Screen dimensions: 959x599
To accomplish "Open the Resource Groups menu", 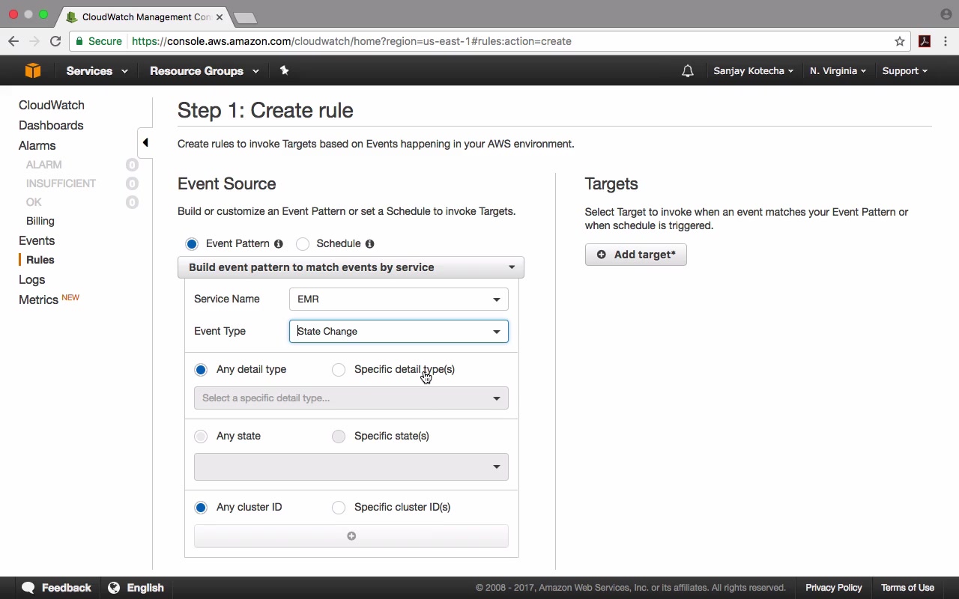I will coord(204,71).
